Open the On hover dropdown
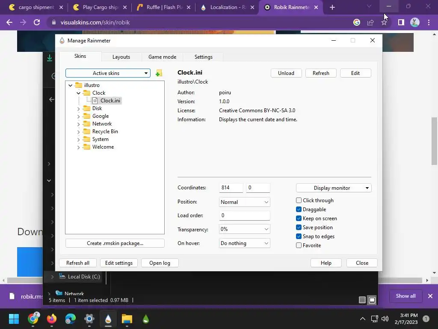Viewport: 438px width, 329px height. [244, 243]
